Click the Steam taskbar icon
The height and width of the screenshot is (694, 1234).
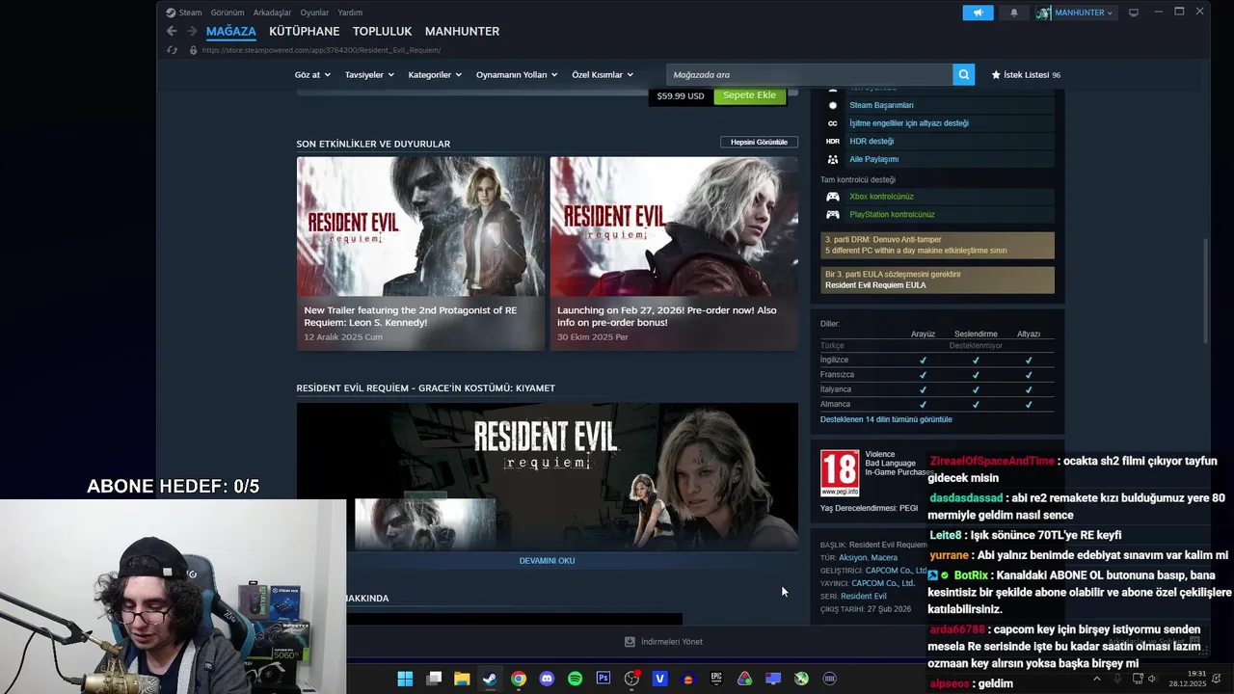pos(490,679)
